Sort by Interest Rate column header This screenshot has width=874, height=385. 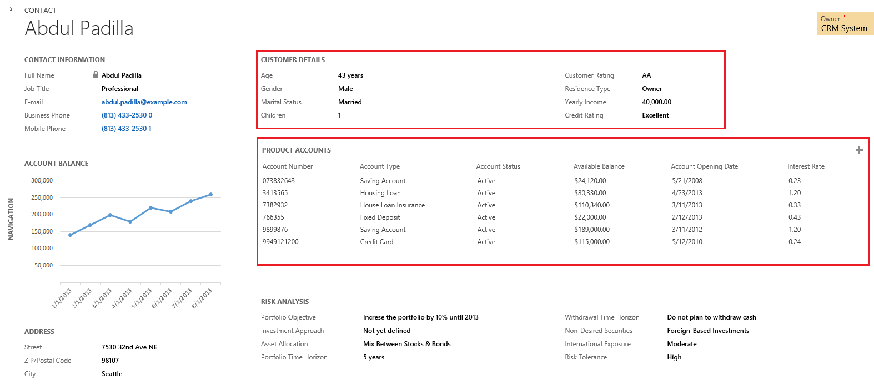coord(805,166)
